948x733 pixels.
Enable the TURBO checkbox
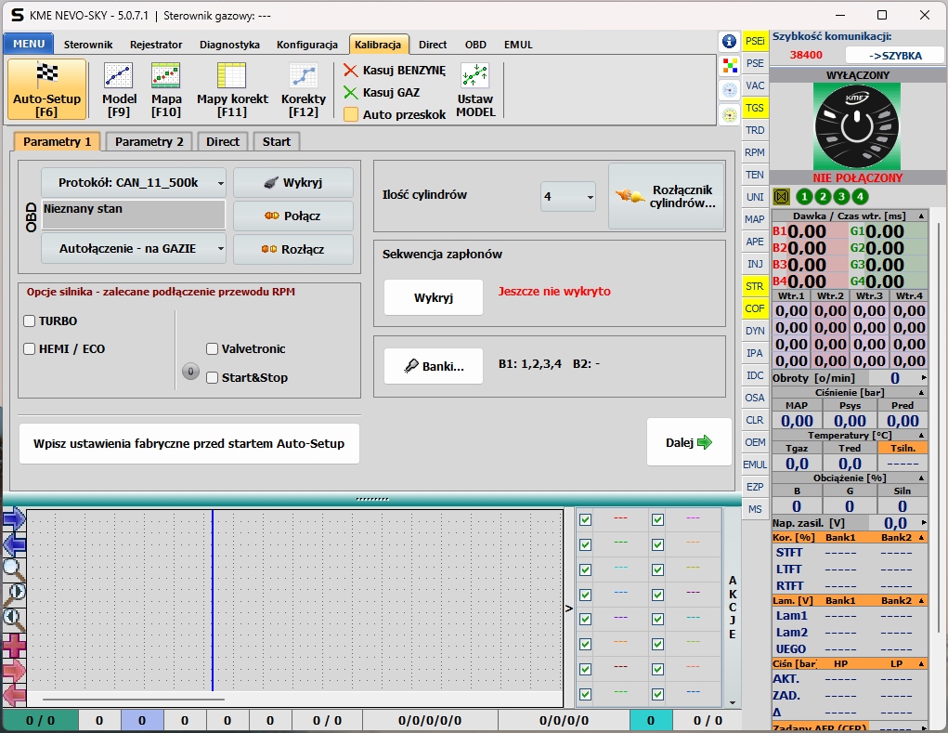tap(30, 321)
